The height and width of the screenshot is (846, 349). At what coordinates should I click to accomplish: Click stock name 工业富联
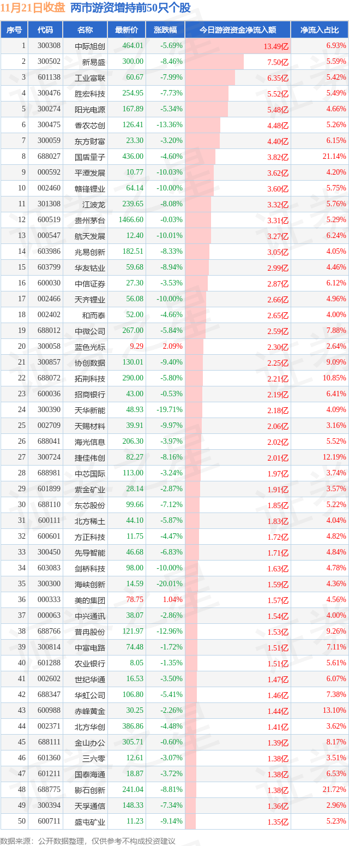coord(90,78)
